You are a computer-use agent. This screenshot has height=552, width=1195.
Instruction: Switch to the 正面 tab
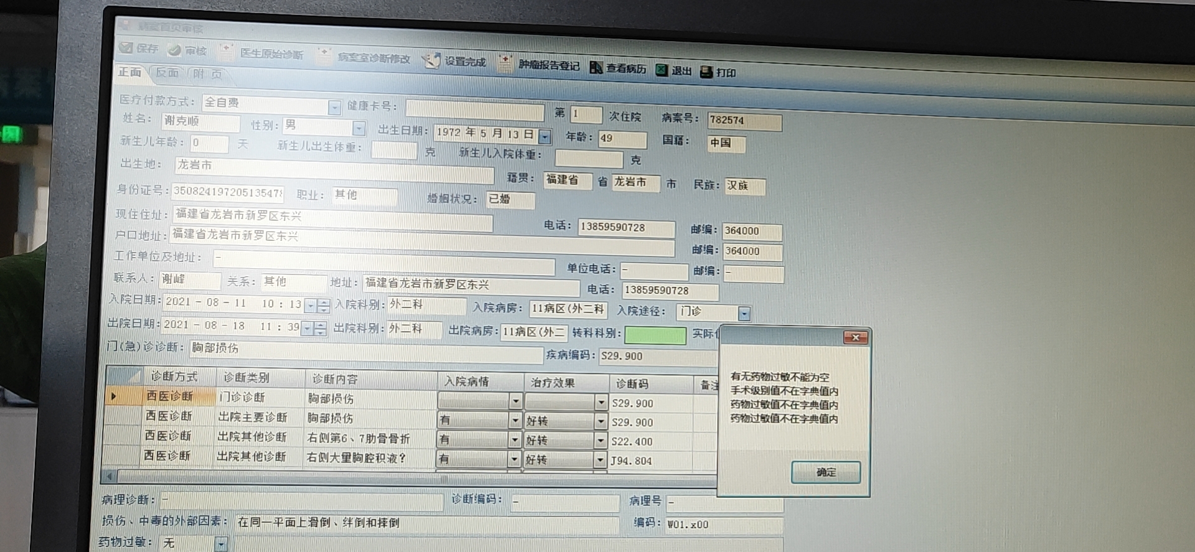[x=129, y=72]
